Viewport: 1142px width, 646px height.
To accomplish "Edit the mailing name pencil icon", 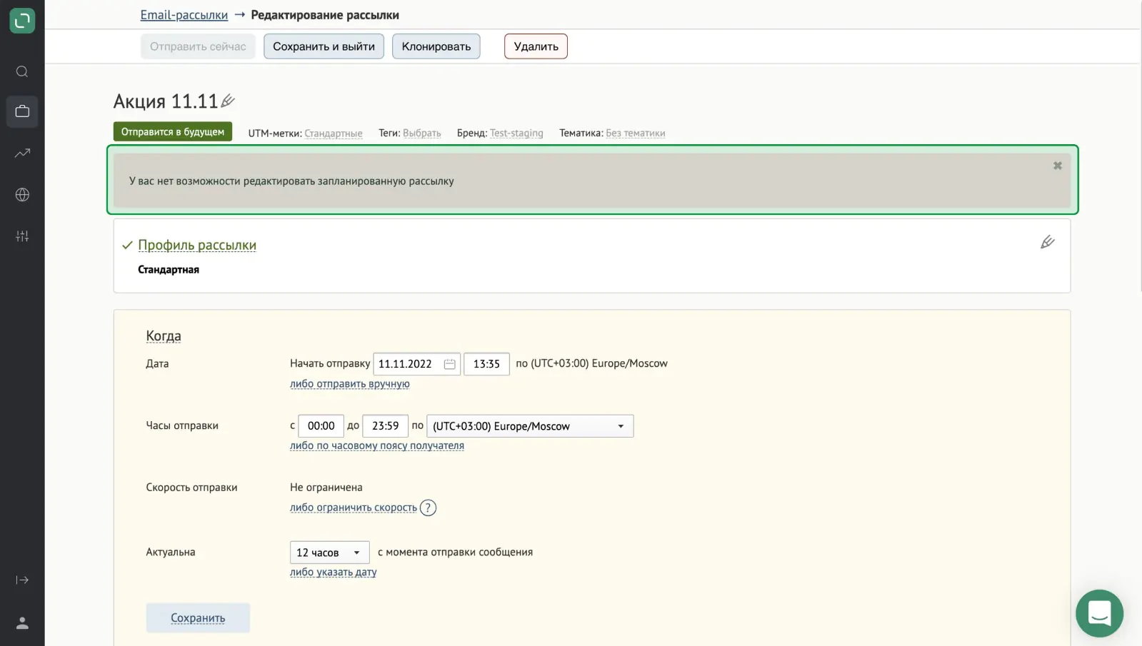I will click(x=228, y=101).
